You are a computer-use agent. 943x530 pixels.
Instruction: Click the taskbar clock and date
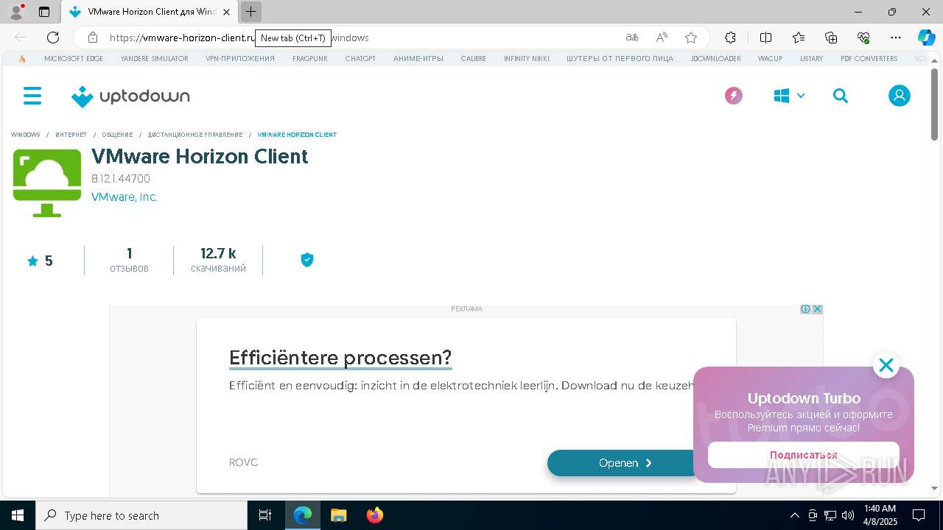click(879, 515)
